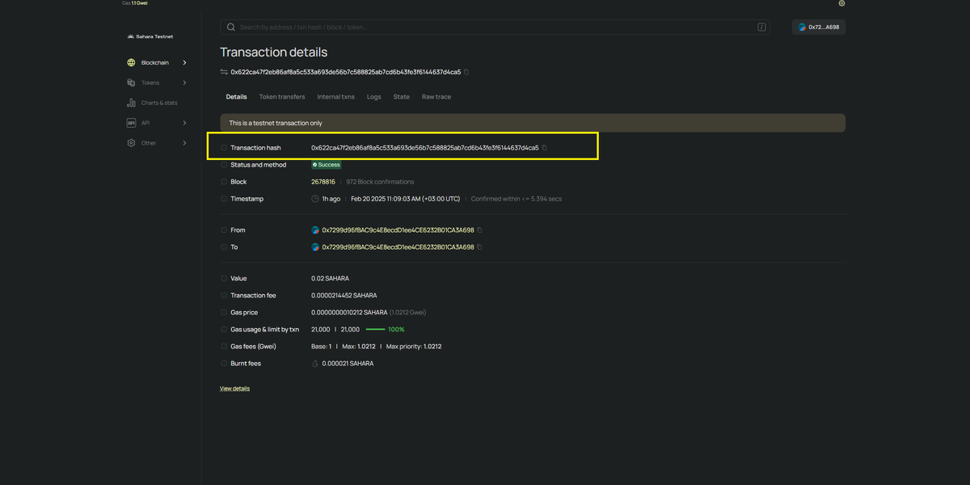Viewport: 970px width, 485px height.
Task: Click the info hint icon beside Value
Action: click(224, 278)
